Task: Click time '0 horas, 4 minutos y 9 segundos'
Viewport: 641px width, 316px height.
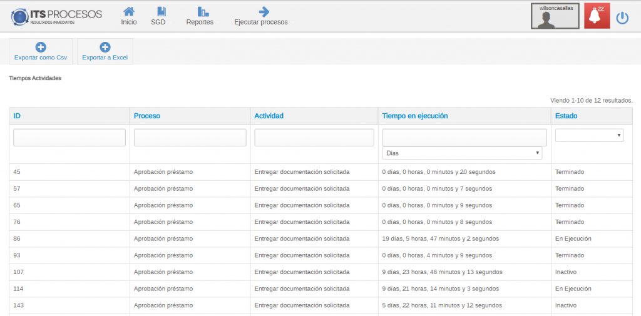Action: [x=447, y=255]
